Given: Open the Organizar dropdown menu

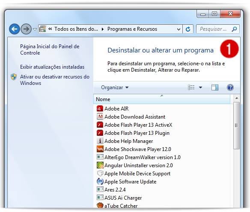Looking at the screenshot, I should (x=115, y=87).
